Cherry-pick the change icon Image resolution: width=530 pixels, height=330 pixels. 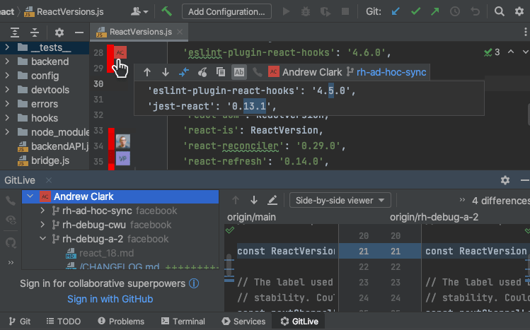[x=202, y=72]
